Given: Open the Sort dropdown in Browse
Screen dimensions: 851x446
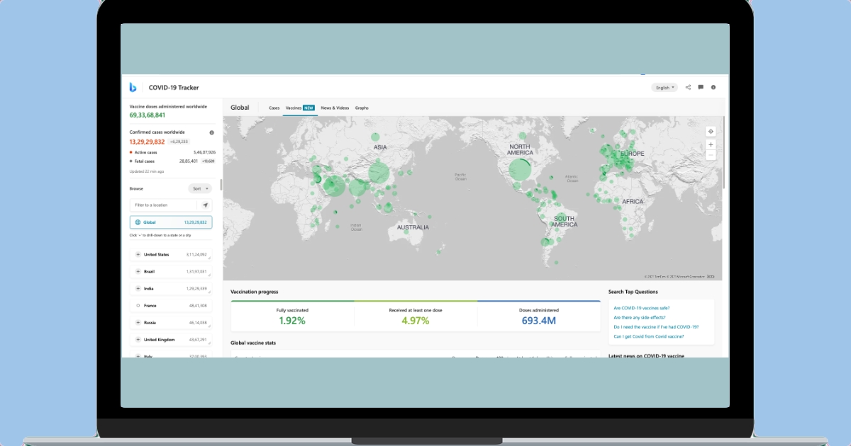Looking at the screenshot, I should [x=199, y=188].
